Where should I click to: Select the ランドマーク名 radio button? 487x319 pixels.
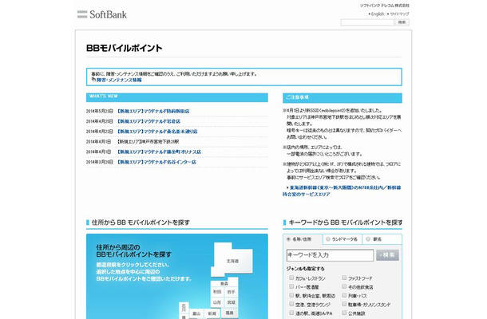coord(327,239)
